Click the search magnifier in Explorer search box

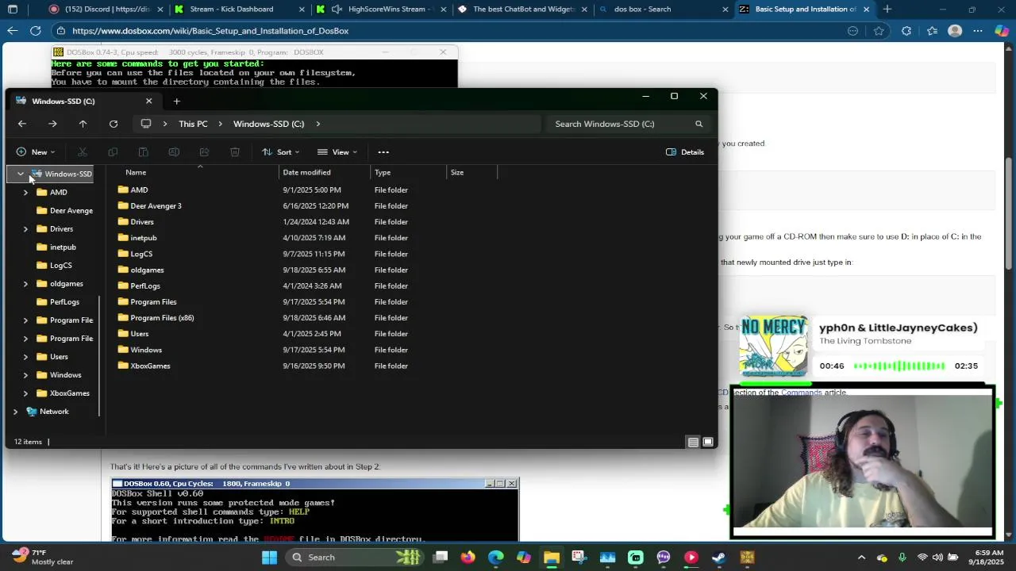point(698,124)
